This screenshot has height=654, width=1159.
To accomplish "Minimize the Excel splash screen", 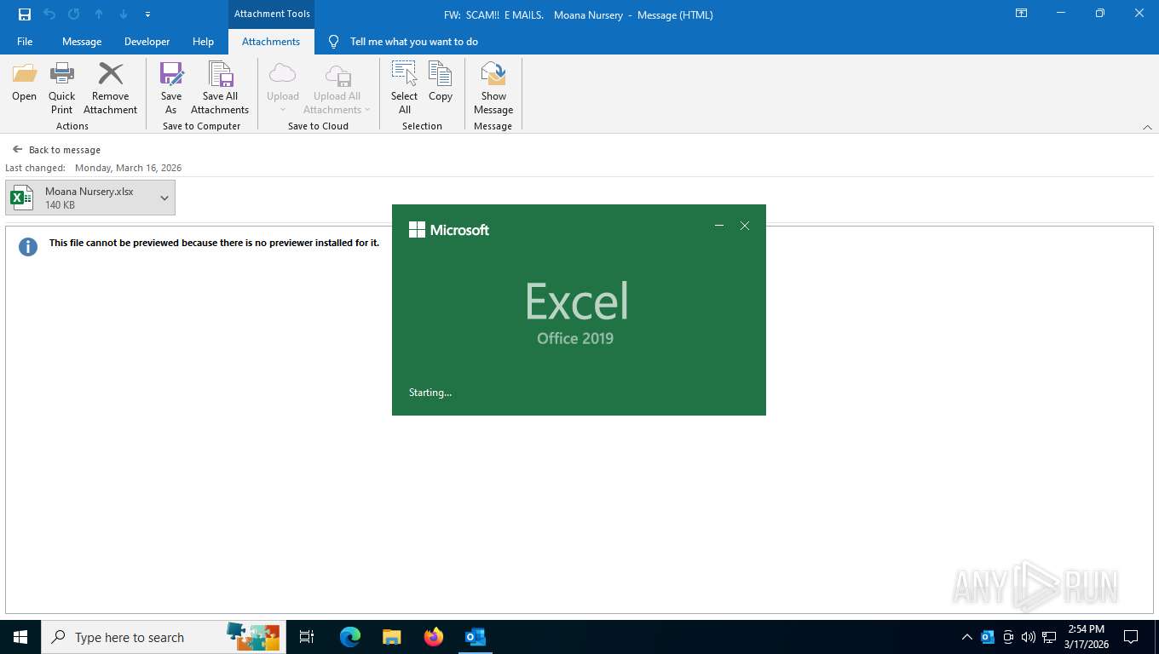I will [719, 226].
